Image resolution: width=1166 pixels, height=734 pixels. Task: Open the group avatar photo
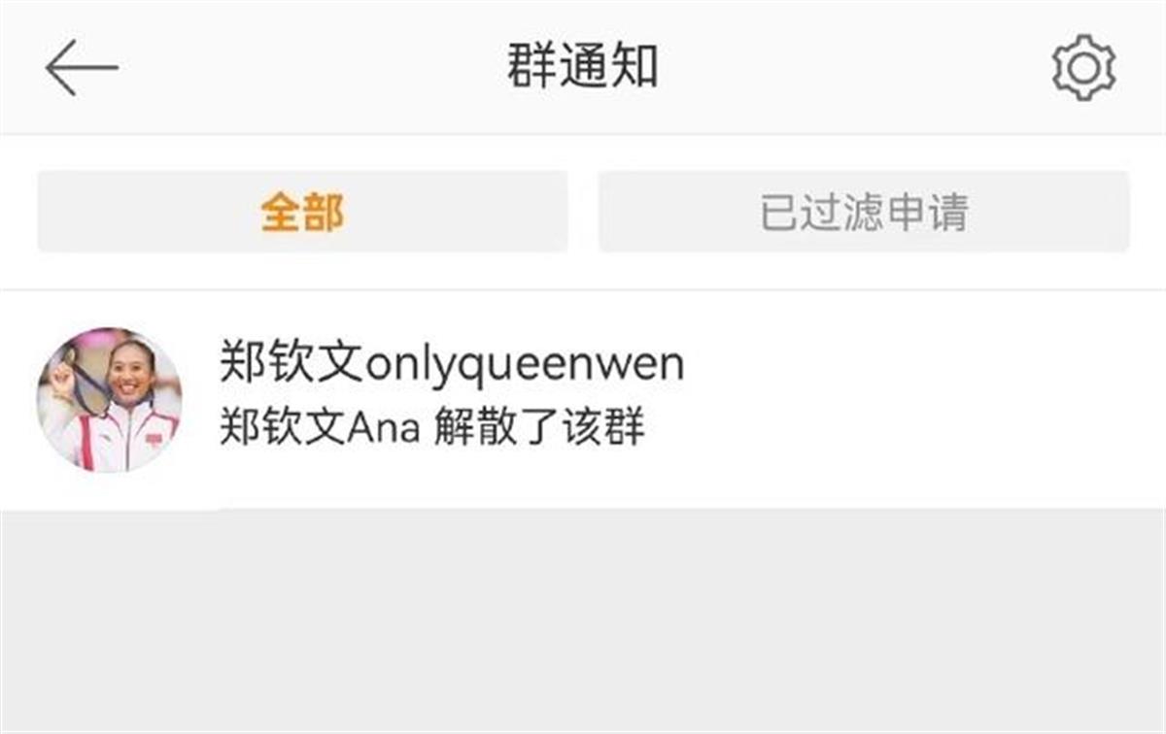click(109, 400)
